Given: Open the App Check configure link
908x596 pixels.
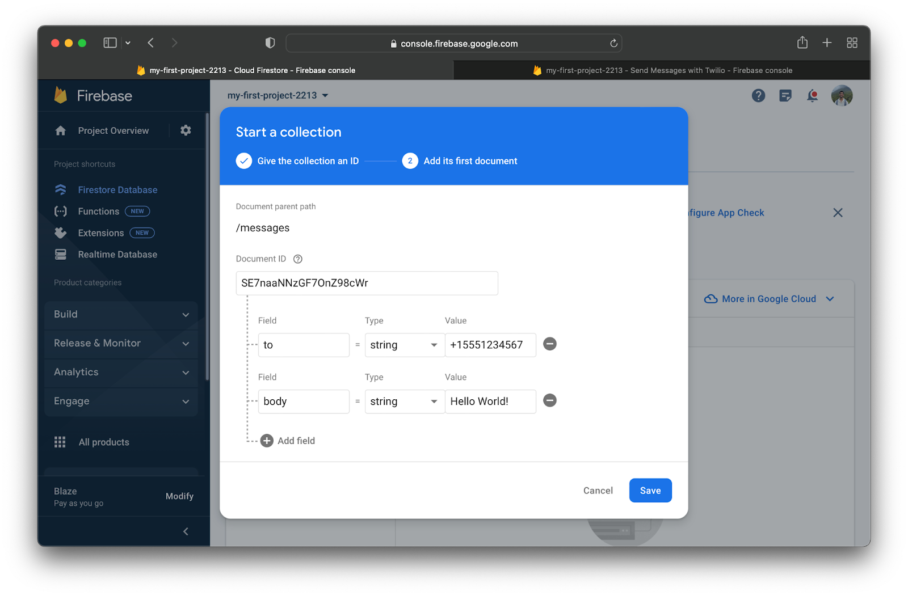Looking at the screenshot, I should (x=726, y=213).
